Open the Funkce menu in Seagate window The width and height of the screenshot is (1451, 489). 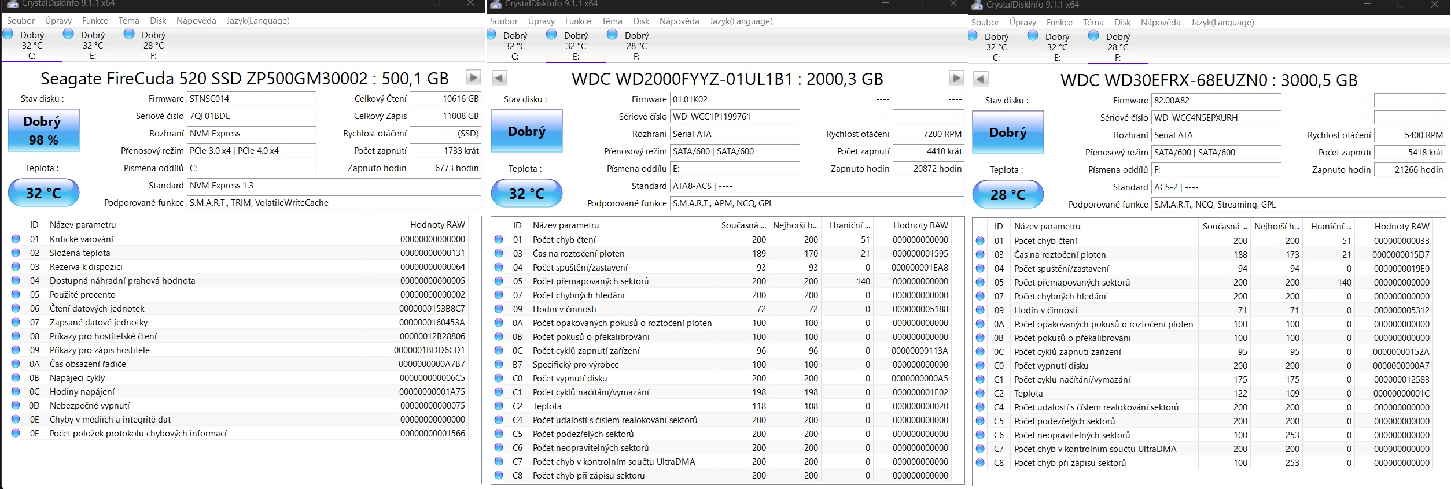coord(95,21)
